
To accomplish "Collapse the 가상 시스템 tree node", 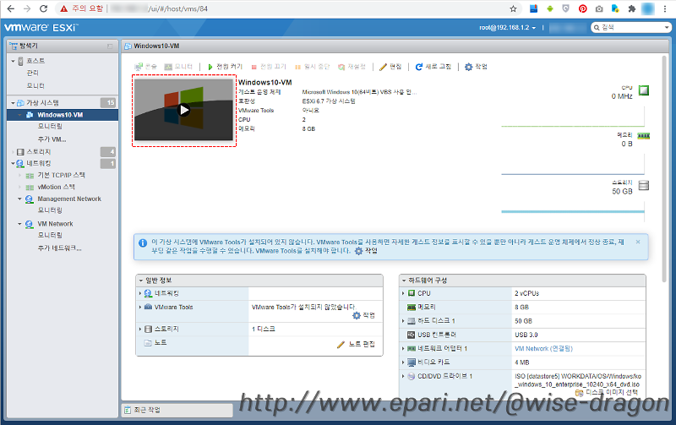I will tap(13, 103).
